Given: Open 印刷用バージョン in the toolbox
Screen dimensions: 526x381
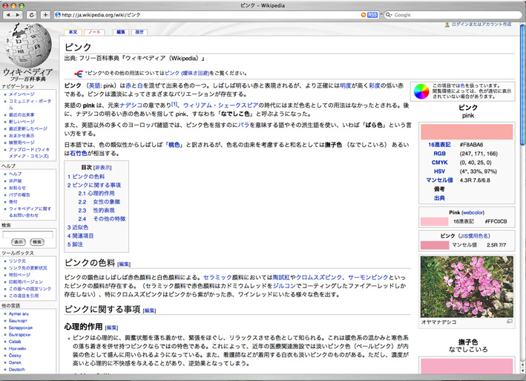Looking at the screenshot, I should 26,281.
